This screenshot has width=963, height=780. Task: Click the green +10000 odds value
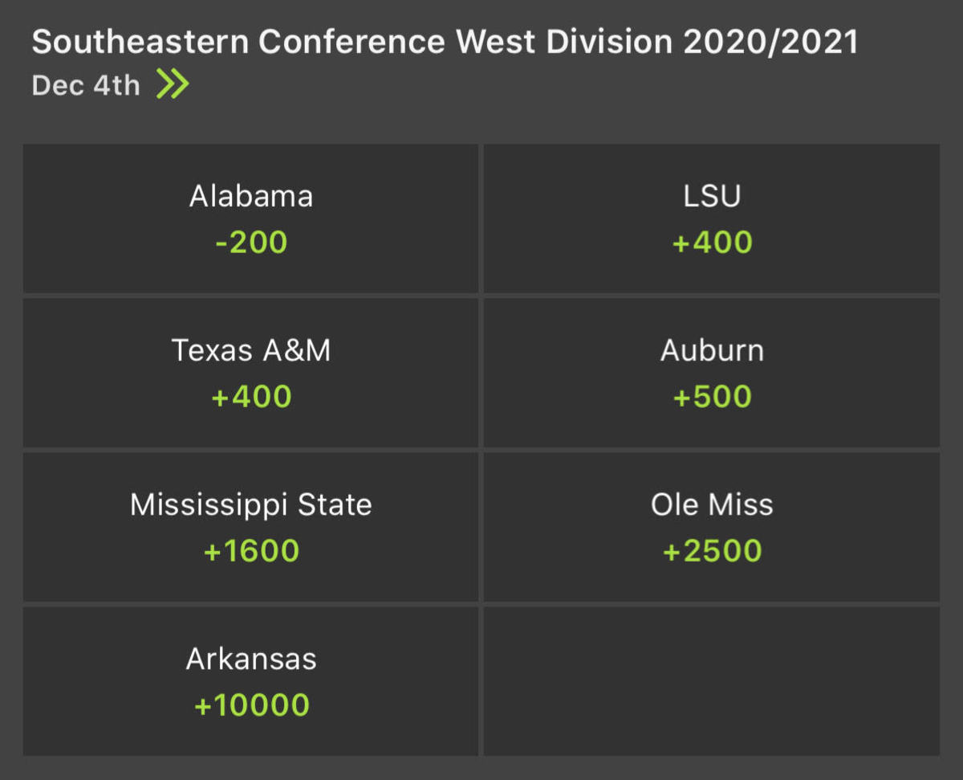click(x=251, y=704)
